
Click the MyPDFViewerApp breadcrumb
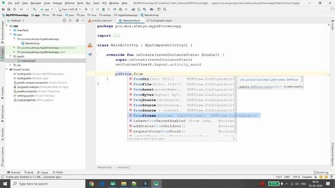[15, 15]
